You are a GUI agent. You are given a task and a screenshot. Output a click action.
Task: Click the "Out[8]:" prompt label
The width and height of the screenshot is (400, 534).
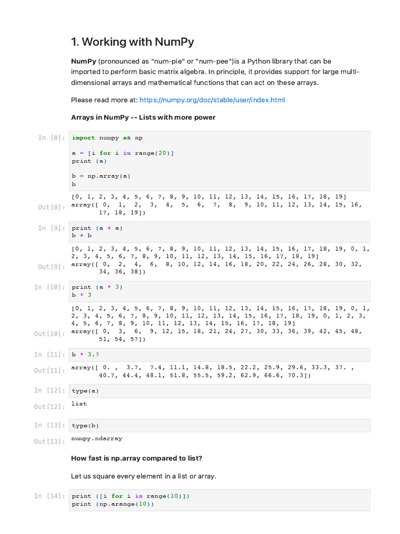52,207
